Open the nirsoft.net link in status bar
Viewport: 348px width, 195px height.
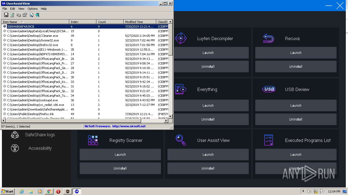(129, 126)
